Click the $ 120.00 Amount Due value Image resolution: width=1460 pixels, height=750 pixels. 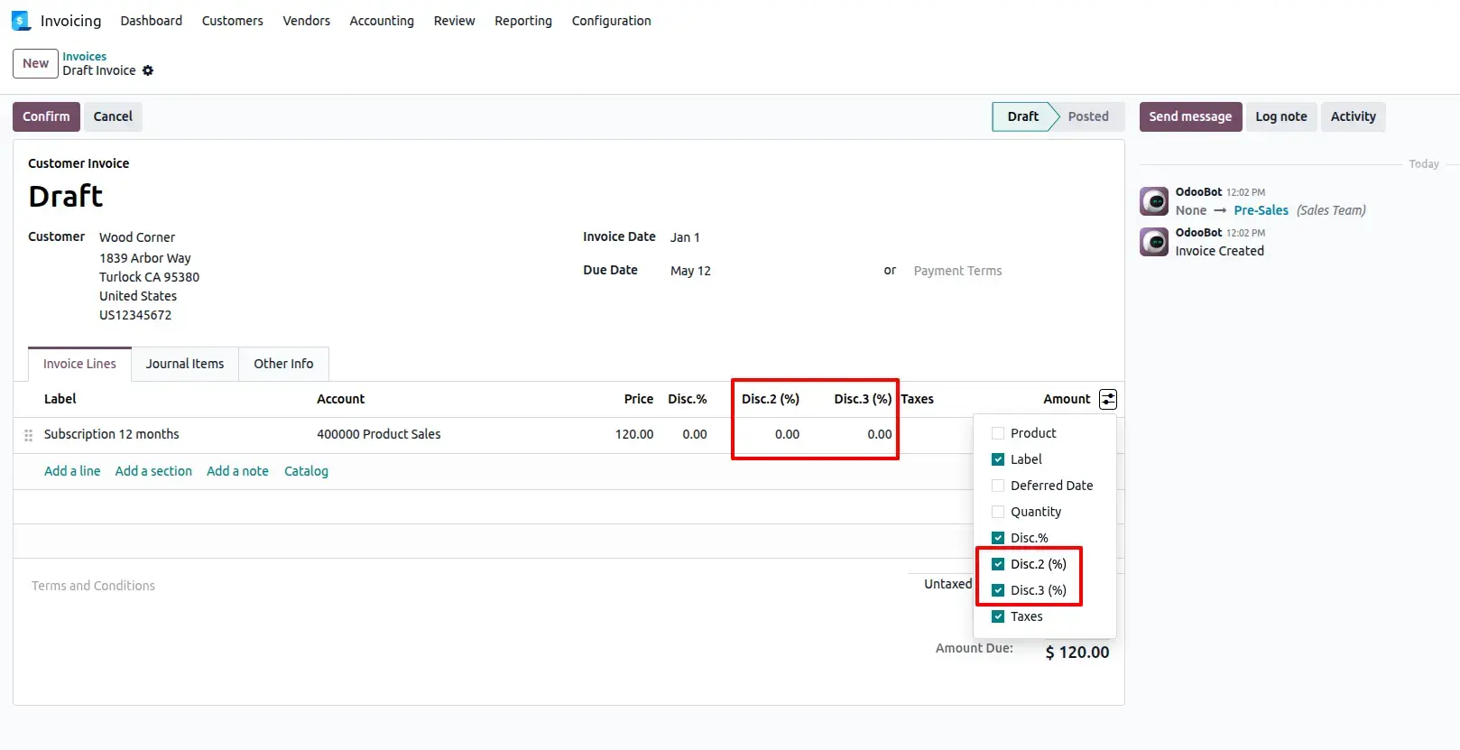click(1077, 653)
